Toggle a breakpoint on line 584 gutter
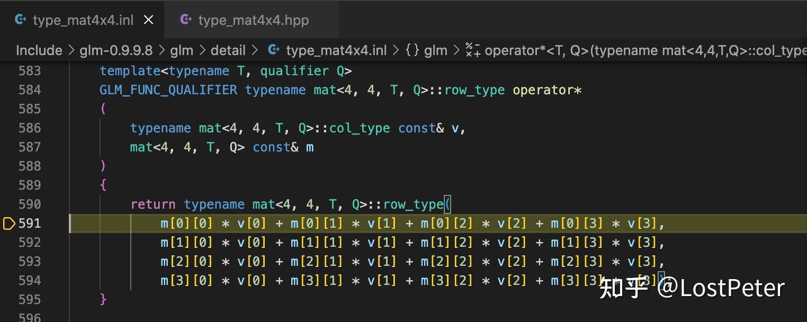The height and width of the screenshot is (322, 807). (9, 90)
